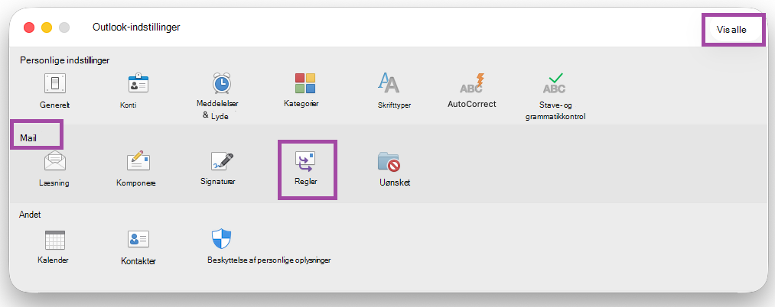Click the Læsning label text
The height and width of the screenshot is (307, 775).
(x=54, y=183)
